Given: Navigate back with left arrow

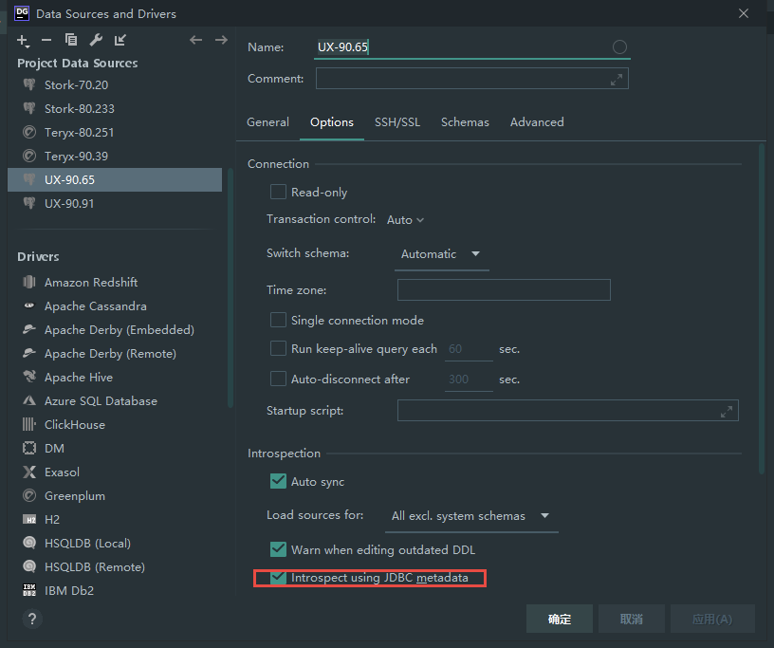Looking at the screenshot, I should tap(196, 40).
